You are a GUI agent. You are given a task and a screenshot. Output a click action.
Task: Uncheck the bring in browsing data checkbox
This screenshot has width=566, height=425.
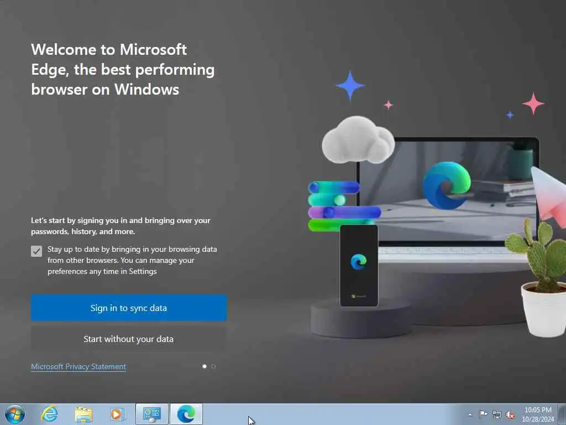(36, 251)
